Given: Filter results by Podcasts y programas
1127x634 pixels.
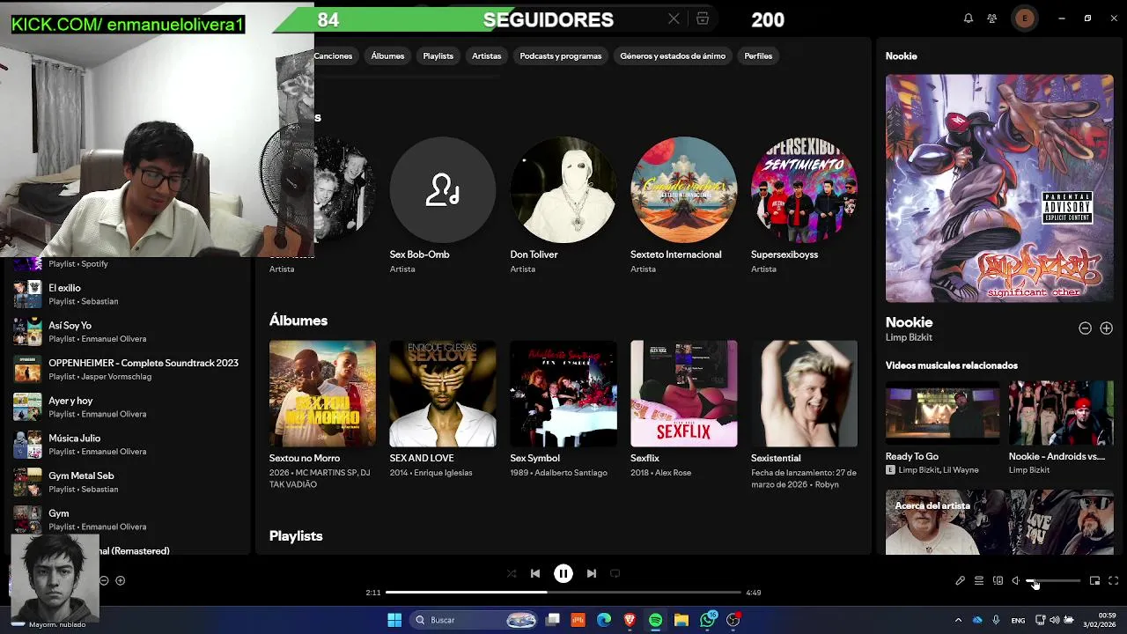Looking at the screenshot, I should 561,55.
